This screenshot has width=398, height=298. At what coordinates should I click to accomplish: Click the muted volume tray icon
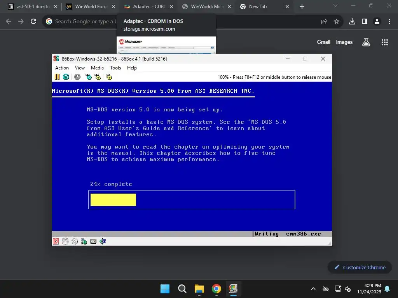pyautogui.click(x=348, y=289)
